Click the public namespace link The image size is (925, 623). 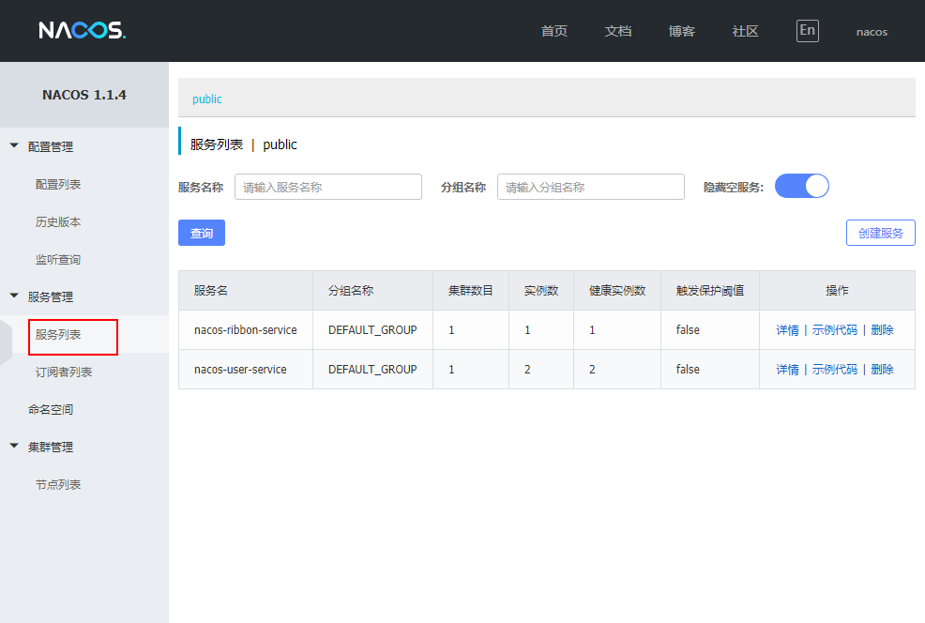click(x=206, y=98)
